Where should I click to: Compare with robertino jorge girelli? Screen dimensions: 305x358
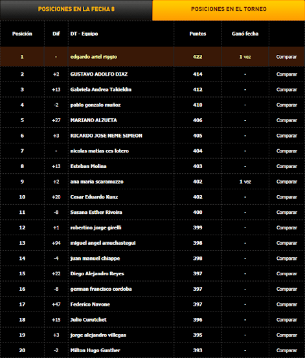[x=286, y=227]
